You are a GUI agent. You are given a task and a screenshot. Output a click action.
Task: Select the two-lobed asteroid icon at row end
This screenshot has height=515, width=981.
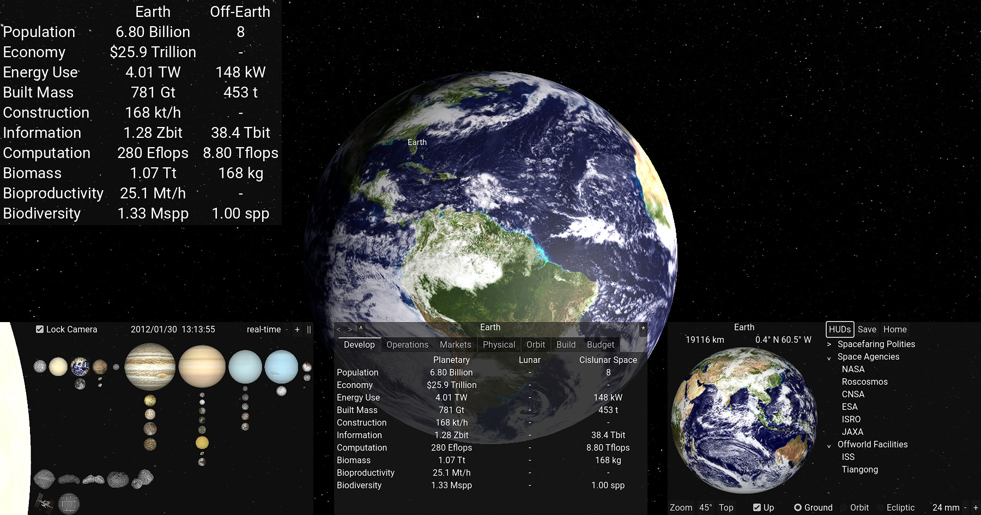142,478
